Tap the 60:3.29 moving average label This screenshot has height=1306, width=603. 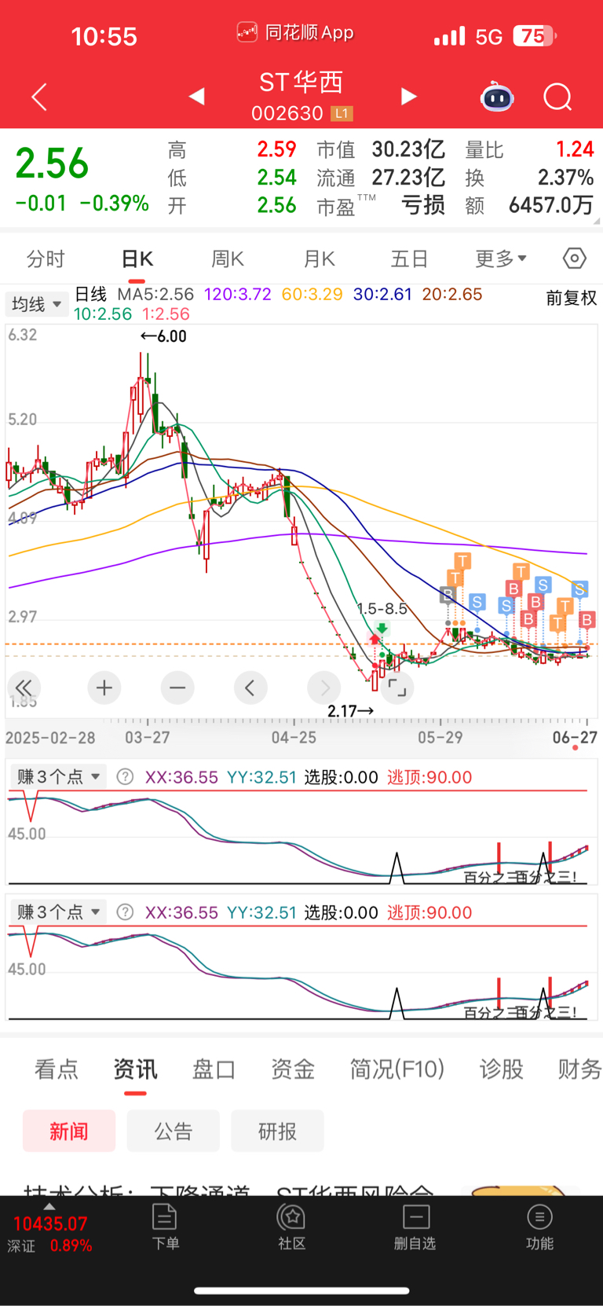point(312,295)
